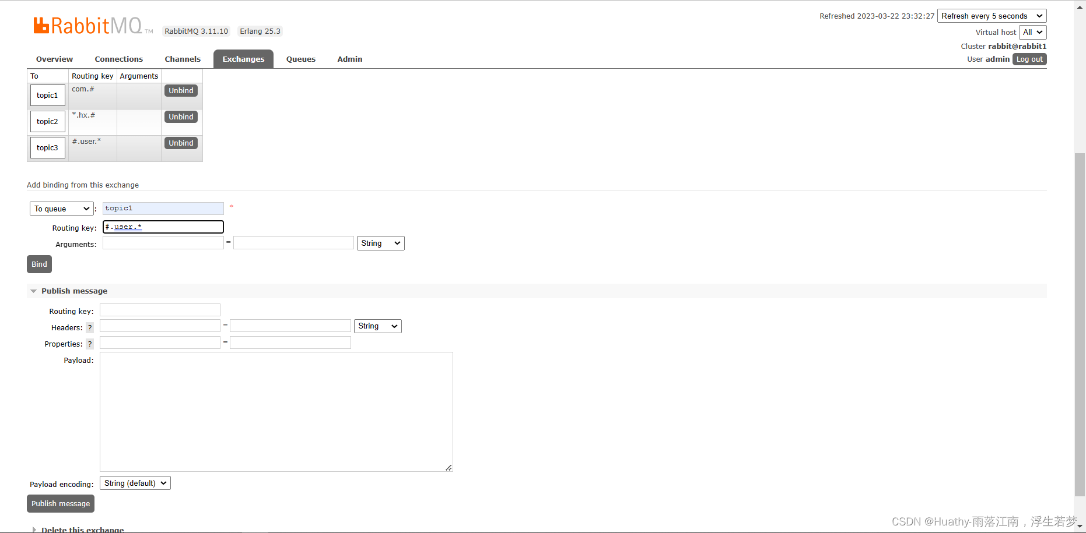Click the binding Arguments value field
Screen dimensions: 1086x533
point(293,243)
